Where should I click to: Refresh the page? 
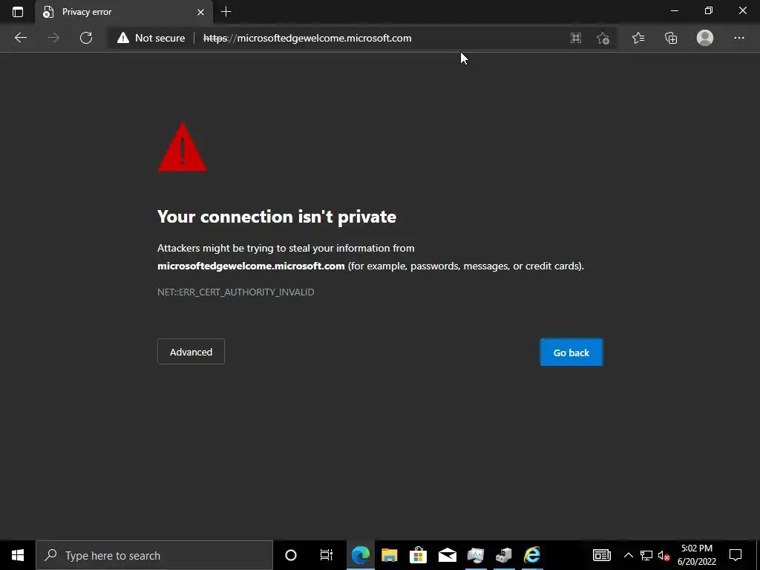pos(86,38)
